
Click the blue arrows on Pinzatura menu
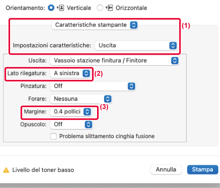pos(132,86)
